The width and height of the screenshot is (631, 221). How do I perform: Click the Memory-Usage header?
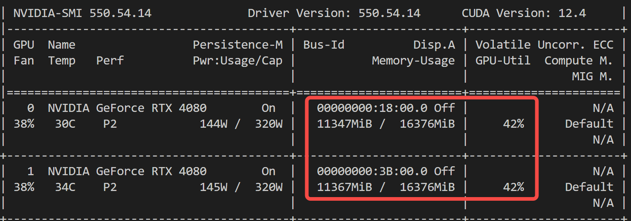point(413,61)
